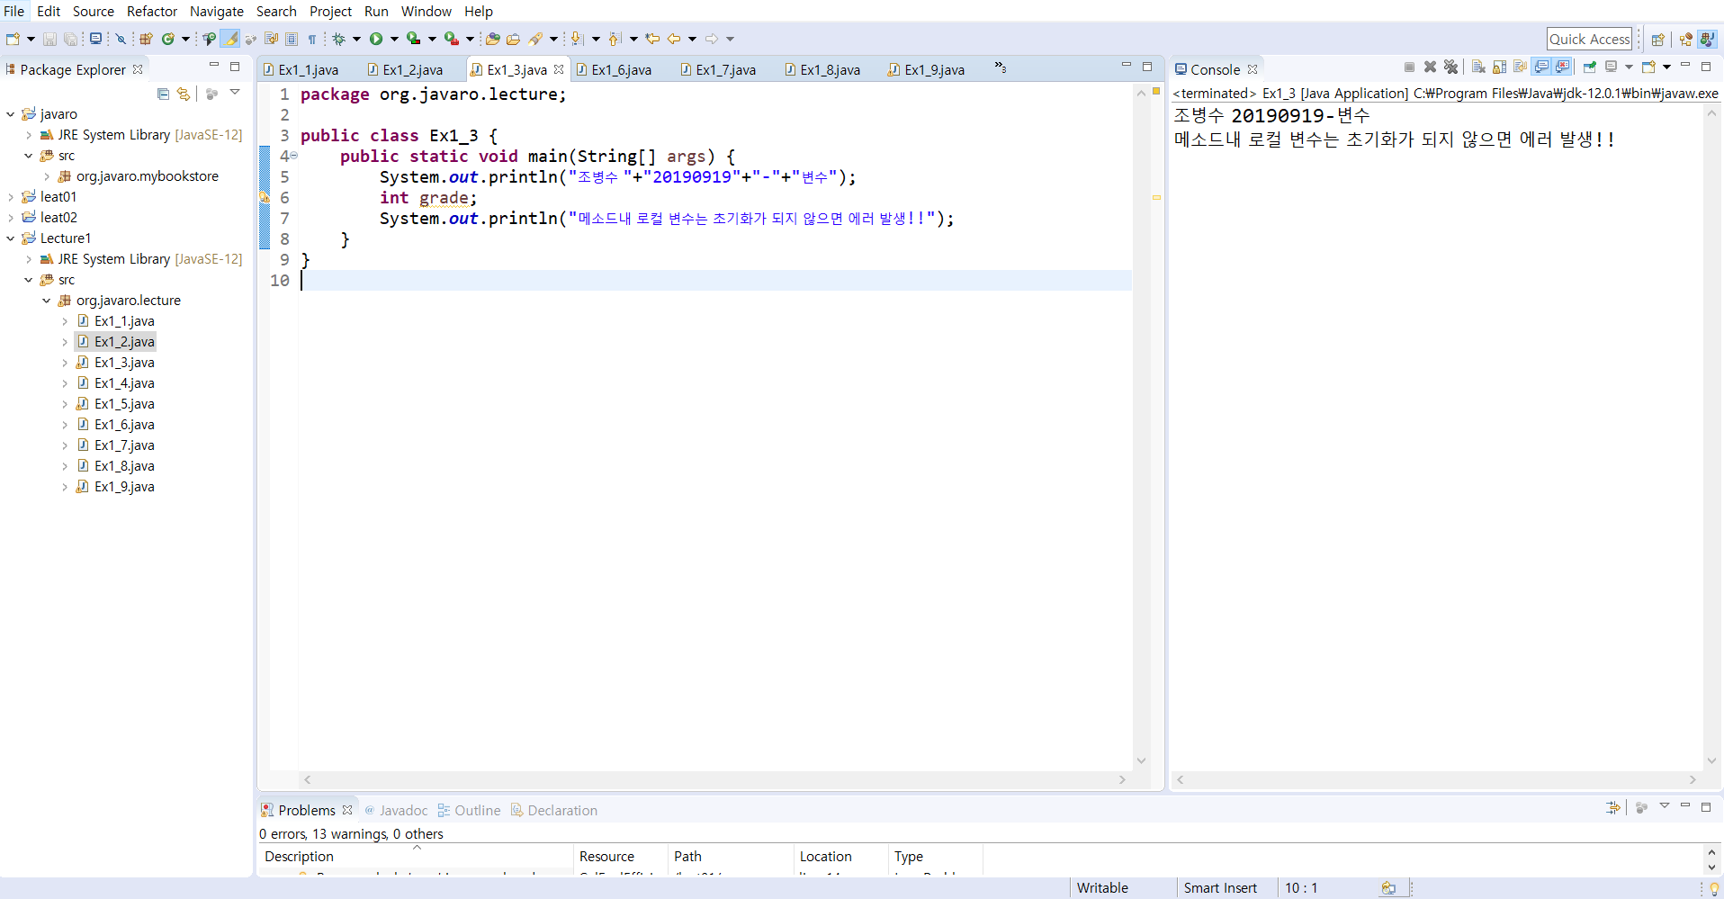Open the Navigate menu

tap(216, 12)
